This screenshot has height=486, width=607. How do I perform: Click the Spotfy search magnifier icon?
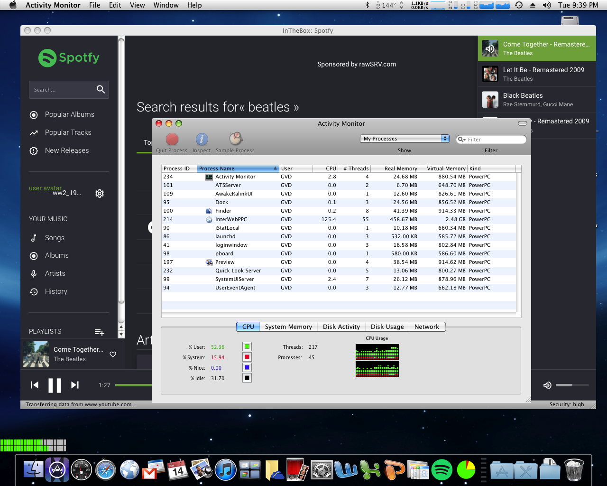coord(101,89)
